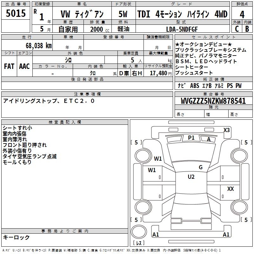The image size is (254, 254).
Task: Click the mileage value 68,038 km
Action: click(39, 45)
